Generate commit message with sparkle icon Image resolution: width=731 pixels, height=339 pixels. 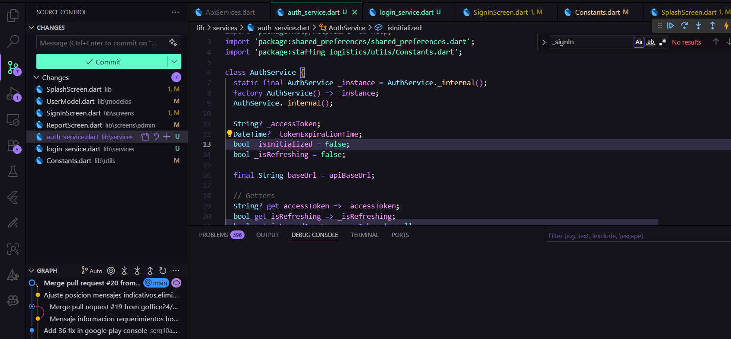click(x=173, y=42)
